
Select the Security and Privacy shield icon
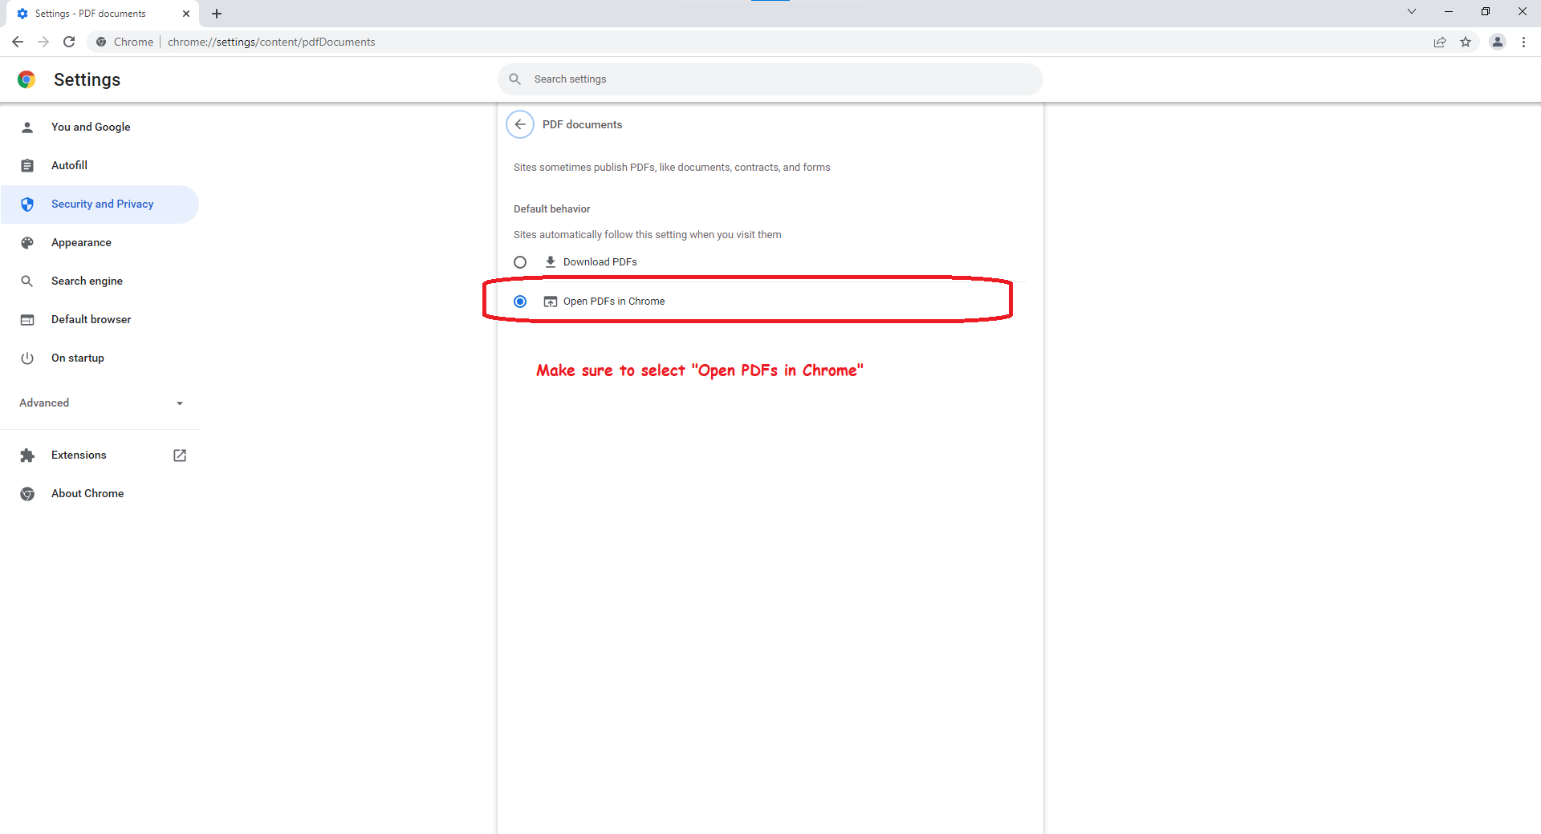(x=27, y=204)
